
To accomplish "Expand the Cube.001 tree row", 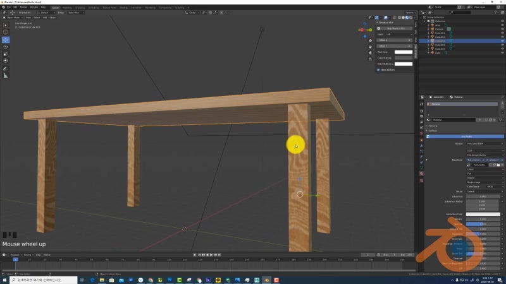I will 429,33.
